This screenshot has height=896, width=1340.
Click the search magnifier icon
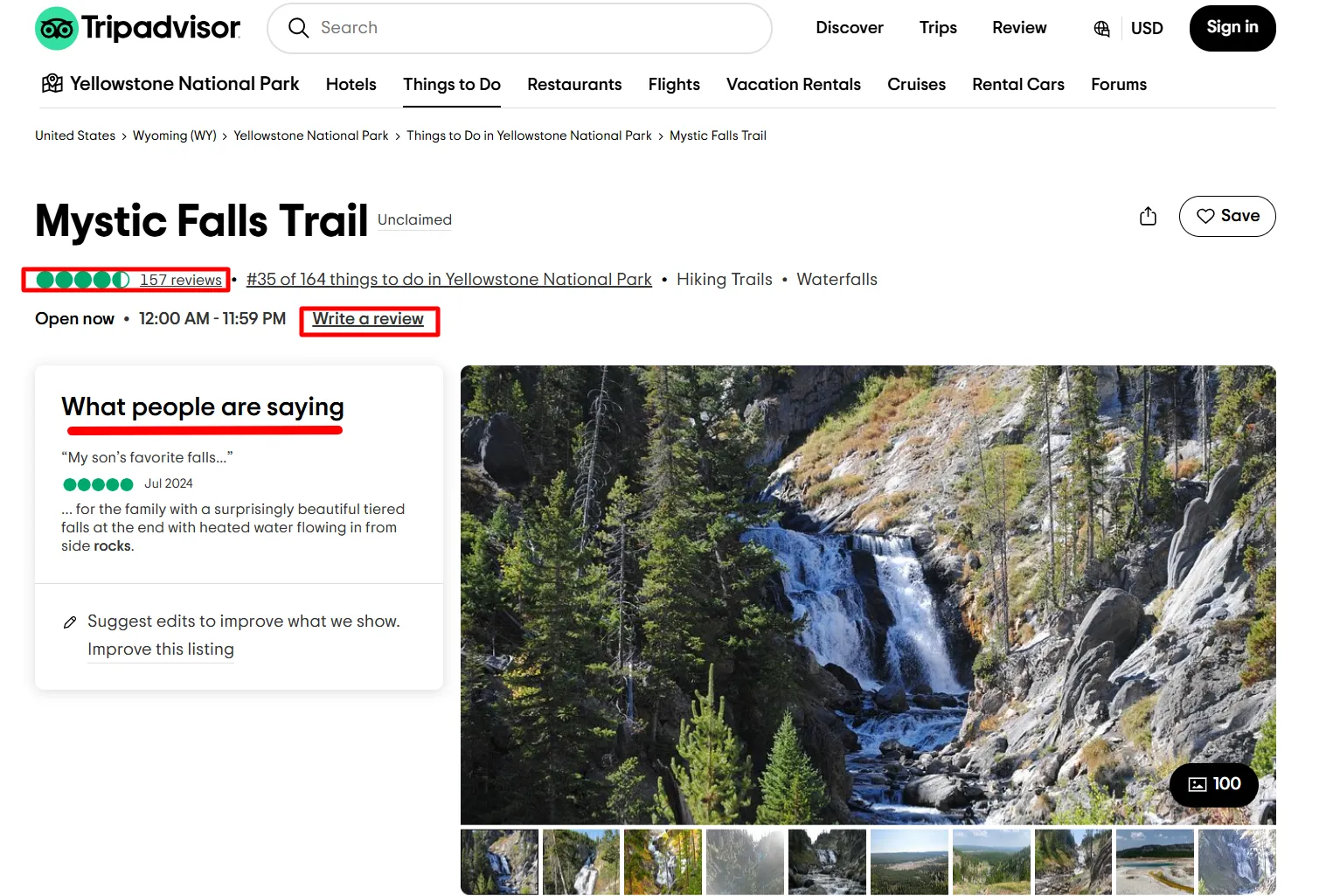pos(299,28)
